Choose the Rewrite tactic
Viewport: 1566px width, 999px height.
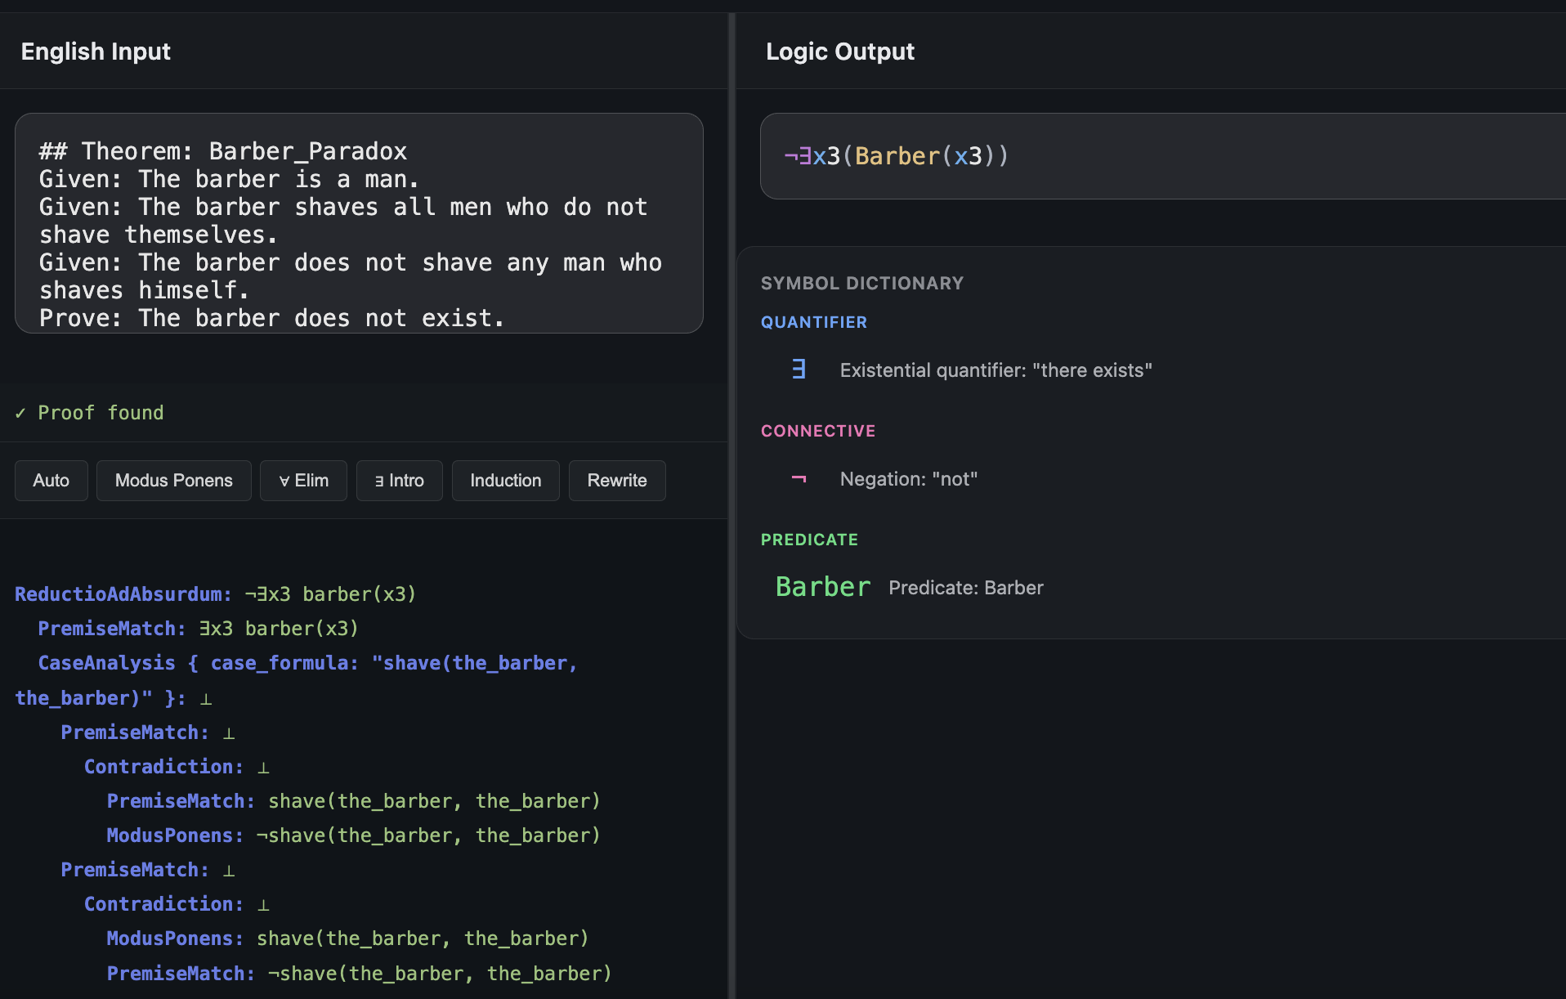point(616,481)
